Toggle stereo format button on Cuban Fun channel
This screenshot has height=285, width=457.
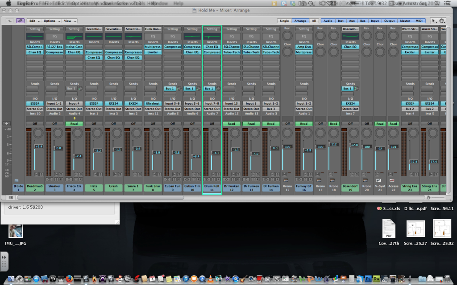(x=168, y=179)
